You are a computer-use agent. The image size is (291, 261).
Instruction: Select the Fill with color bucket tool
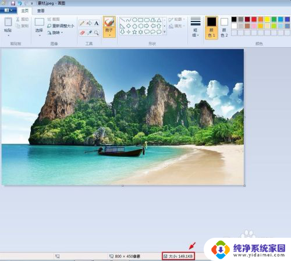click(x=89, y=23)
